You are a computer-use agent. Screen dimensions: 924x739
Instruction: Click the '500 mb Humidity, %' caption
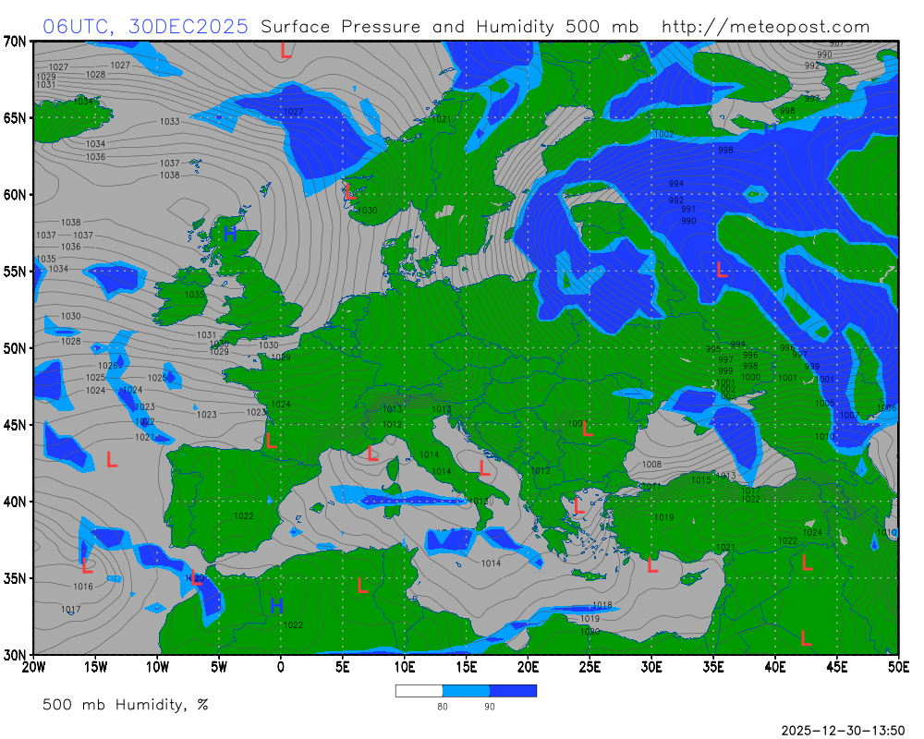[126, 705]
